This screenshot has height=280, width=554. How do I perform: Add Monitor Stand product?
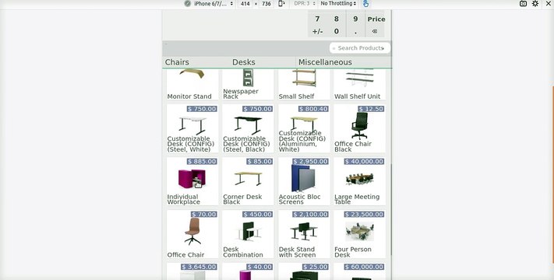coord(192,84)
